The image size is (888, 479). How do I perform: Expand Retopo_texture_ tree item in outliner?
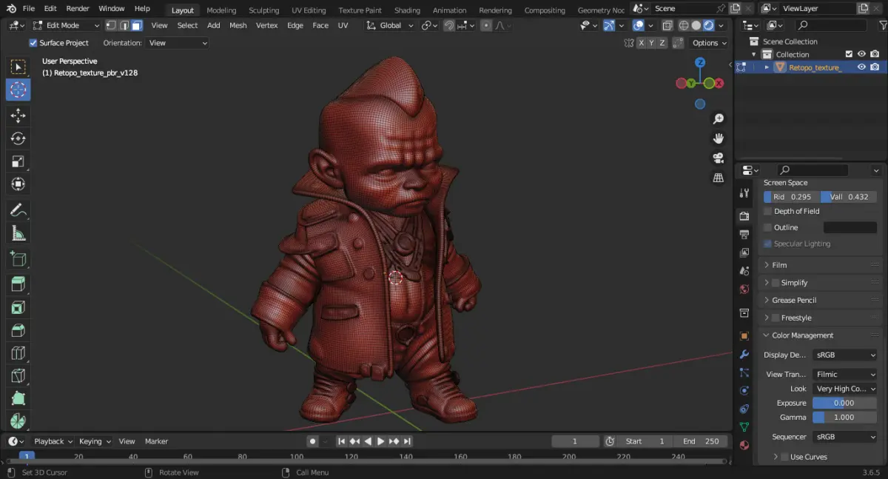tap(767, 67)
